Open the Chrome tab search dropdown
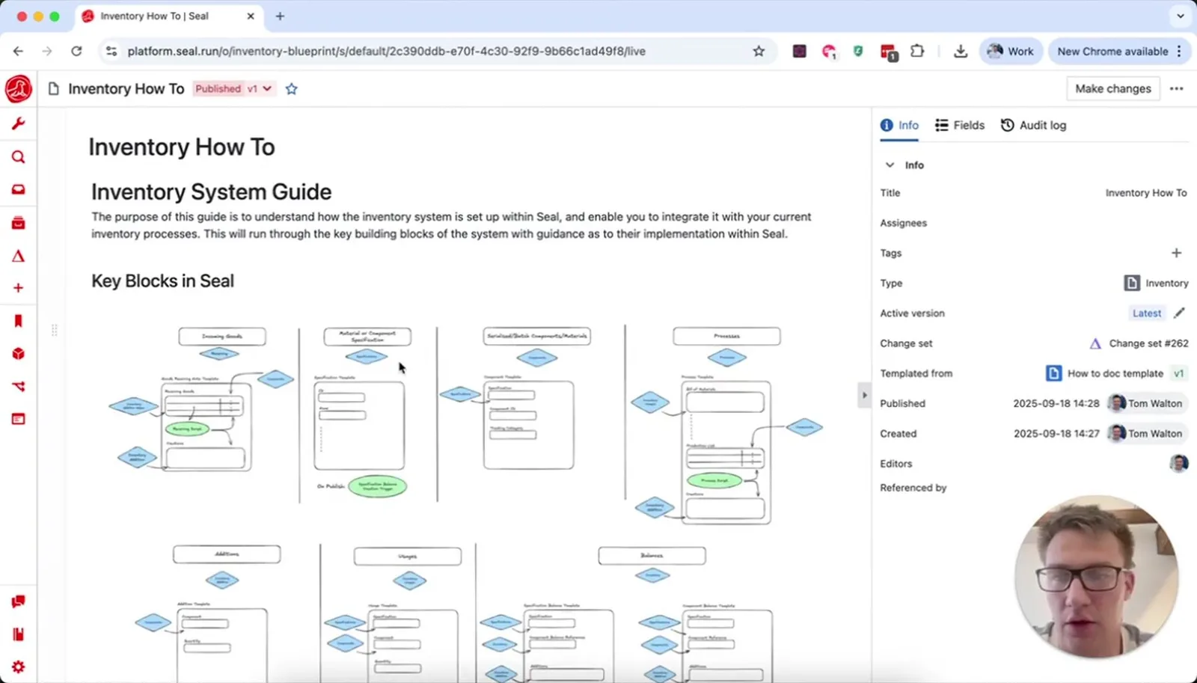Image resolution: width=1197 pixels, height=683 pixels. (1181, 16)
